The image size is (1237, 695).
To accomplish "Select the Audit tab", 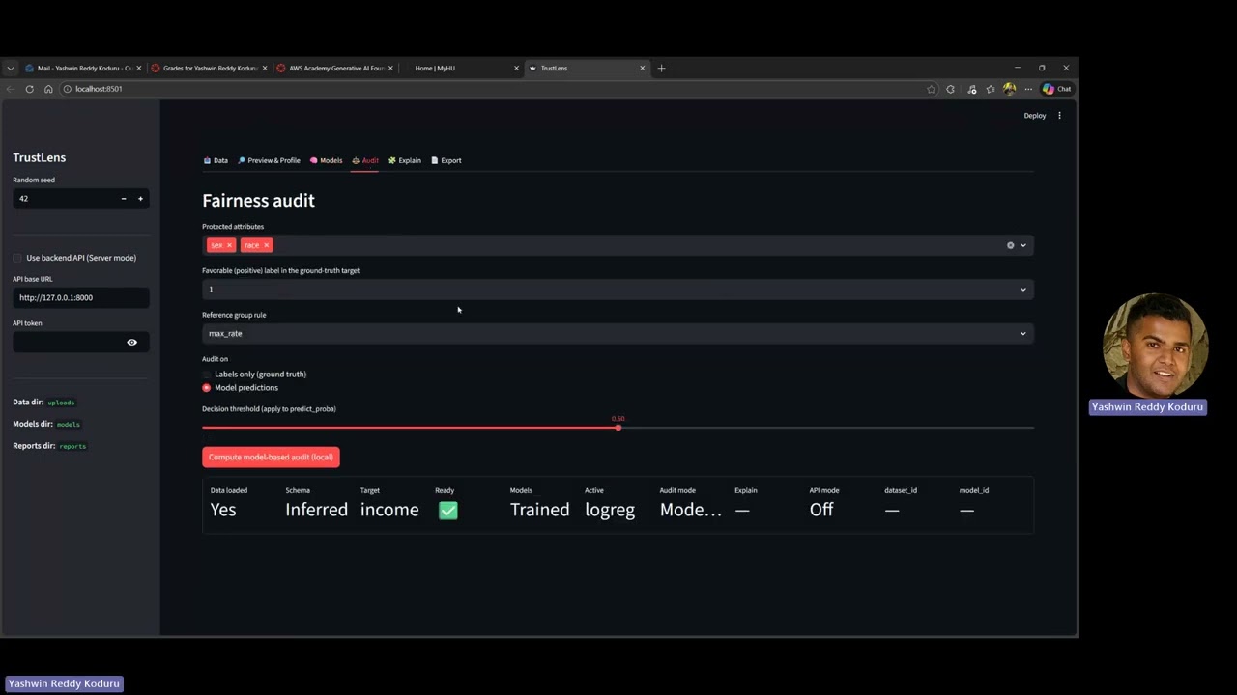I will 364,160.
